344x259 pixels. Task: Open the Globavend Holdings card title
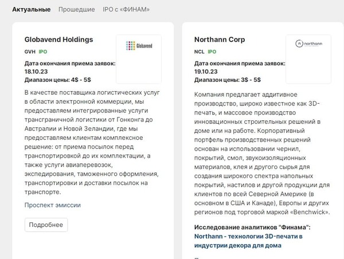click(58, 40)
